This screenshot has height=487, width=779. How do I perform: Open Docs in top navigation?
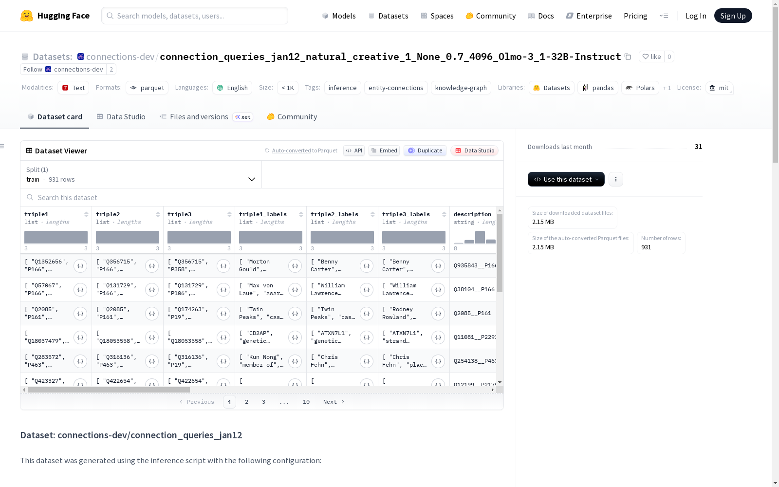click(x=541, y=16)
